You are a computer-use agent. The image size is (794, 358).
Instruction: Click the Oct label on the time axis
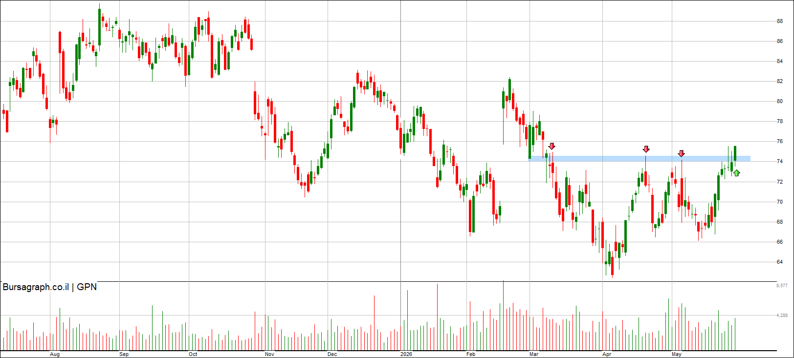[x=193, y=354]
